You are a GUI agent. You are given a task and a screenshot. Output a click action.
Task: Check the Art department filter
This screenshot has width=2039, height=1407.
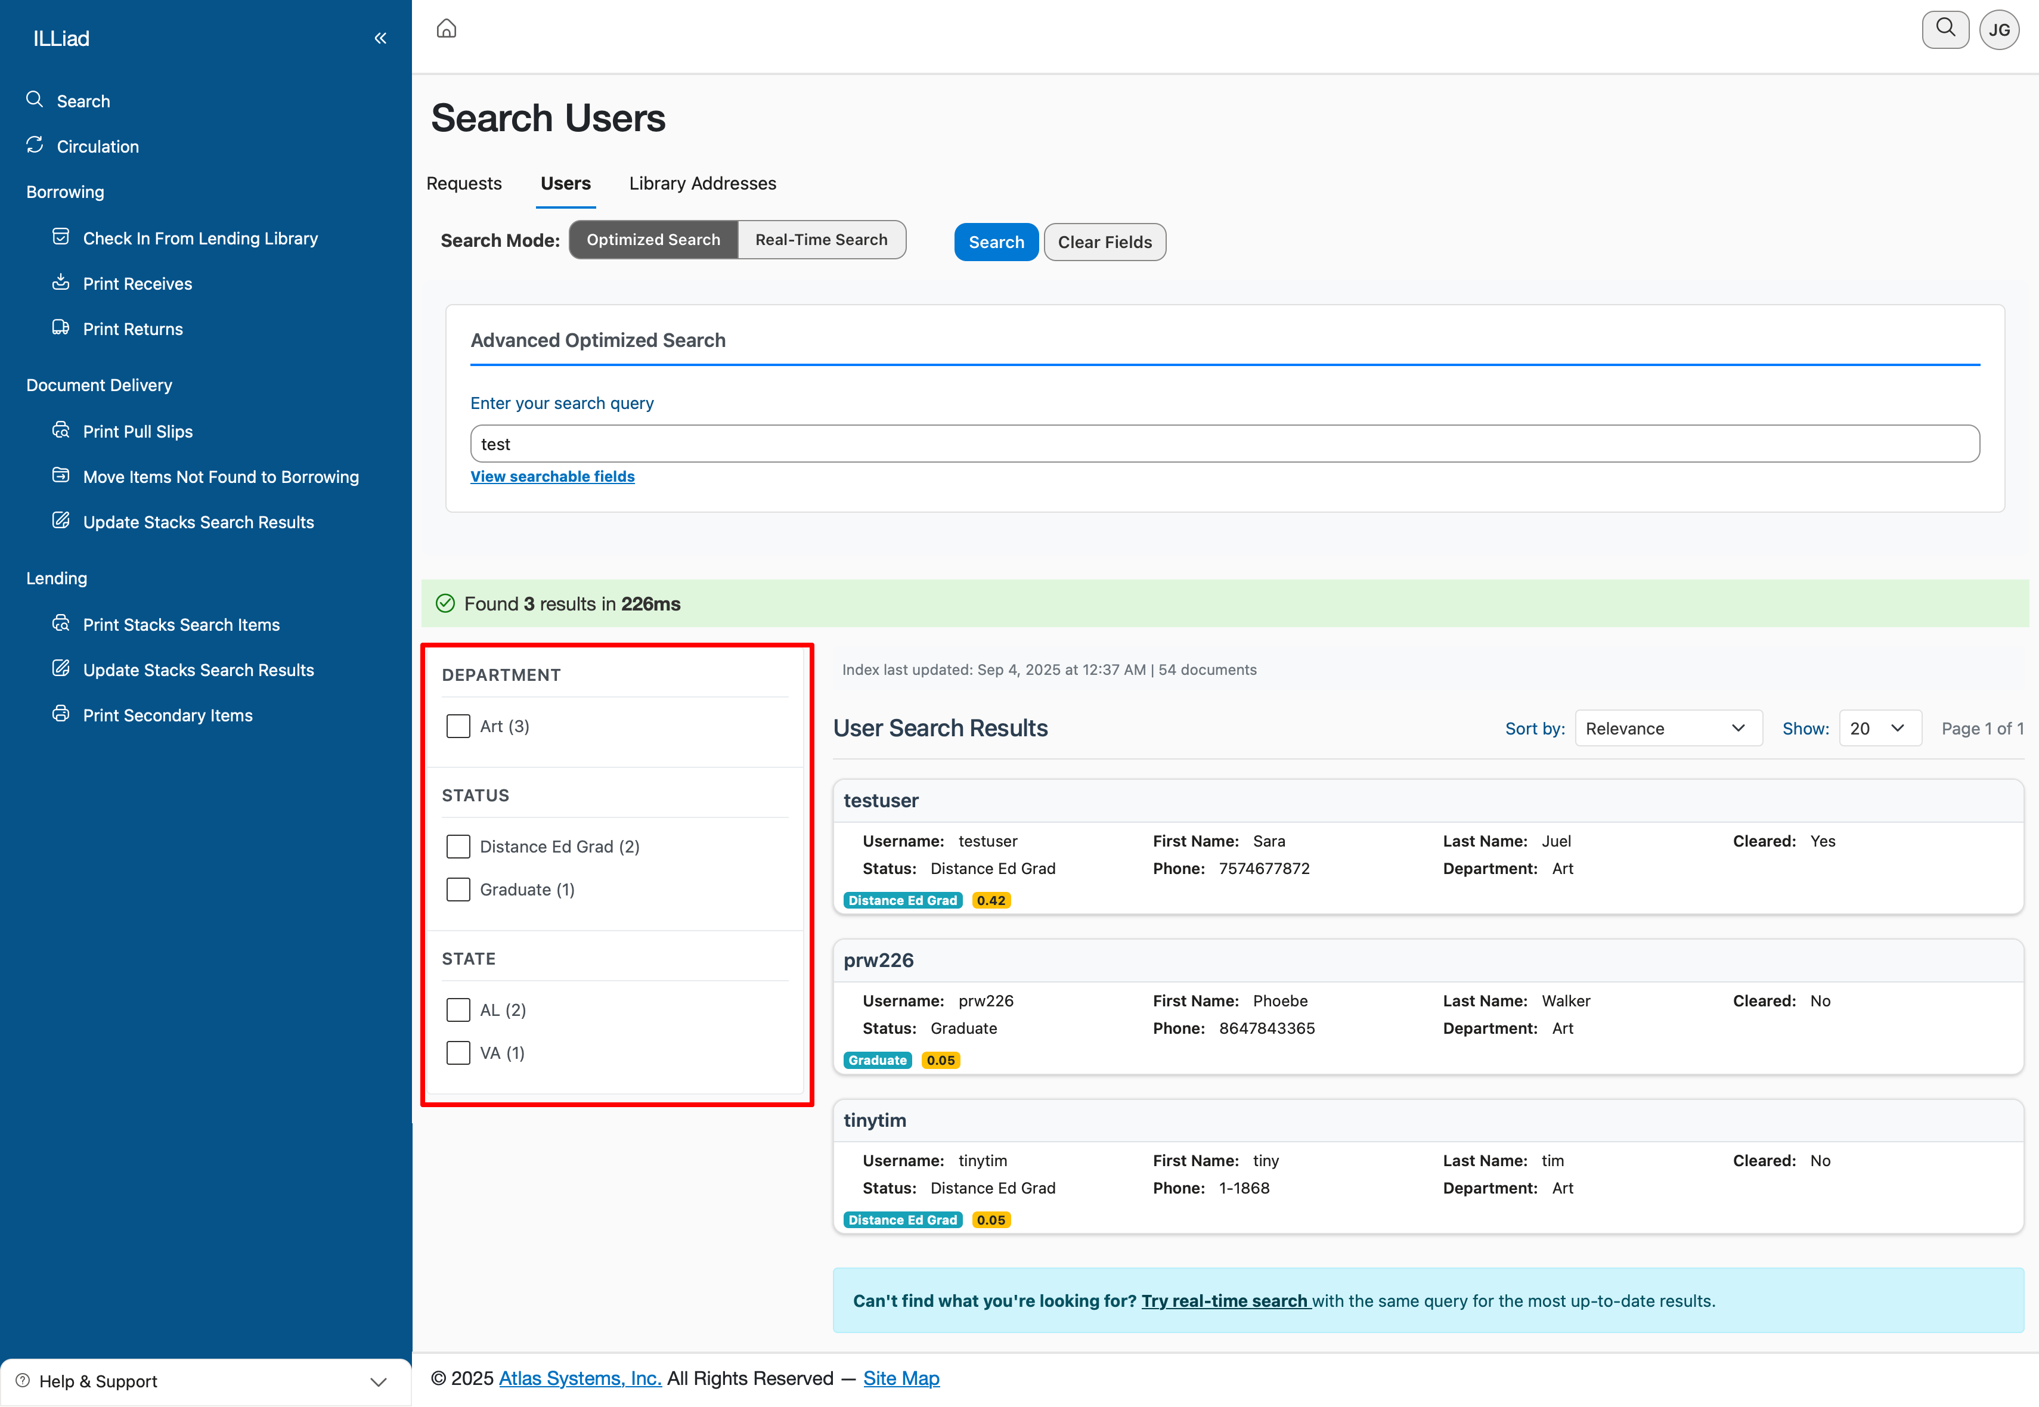click(x=458, y=726)
